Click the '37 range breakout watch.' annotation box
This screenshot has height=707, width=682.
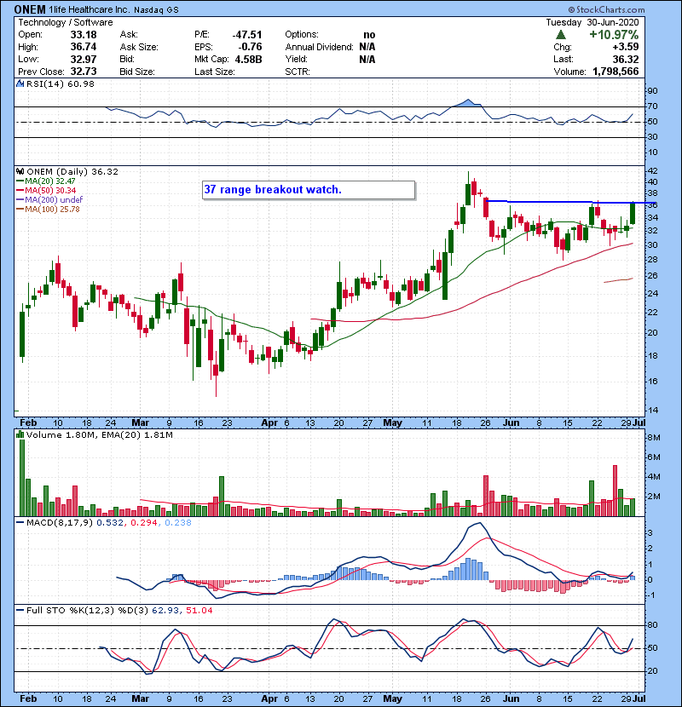pyautogui.click(x=309, y=190)
